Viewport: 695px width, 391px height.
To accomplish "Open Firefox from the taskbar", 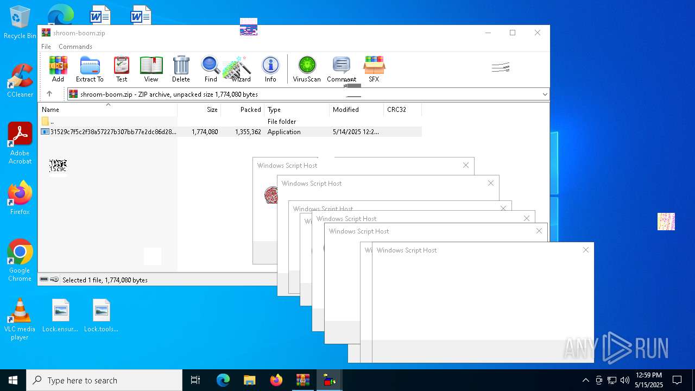I will [276, 380].
